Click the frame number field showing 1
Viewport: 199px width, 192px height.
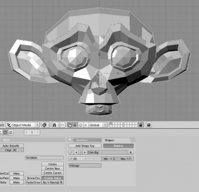click(32, 132)
